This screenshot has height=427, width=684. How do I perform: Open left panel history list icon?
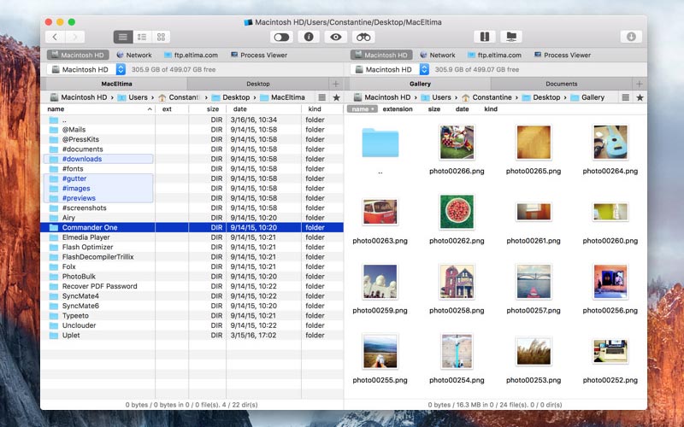[322, 97]
